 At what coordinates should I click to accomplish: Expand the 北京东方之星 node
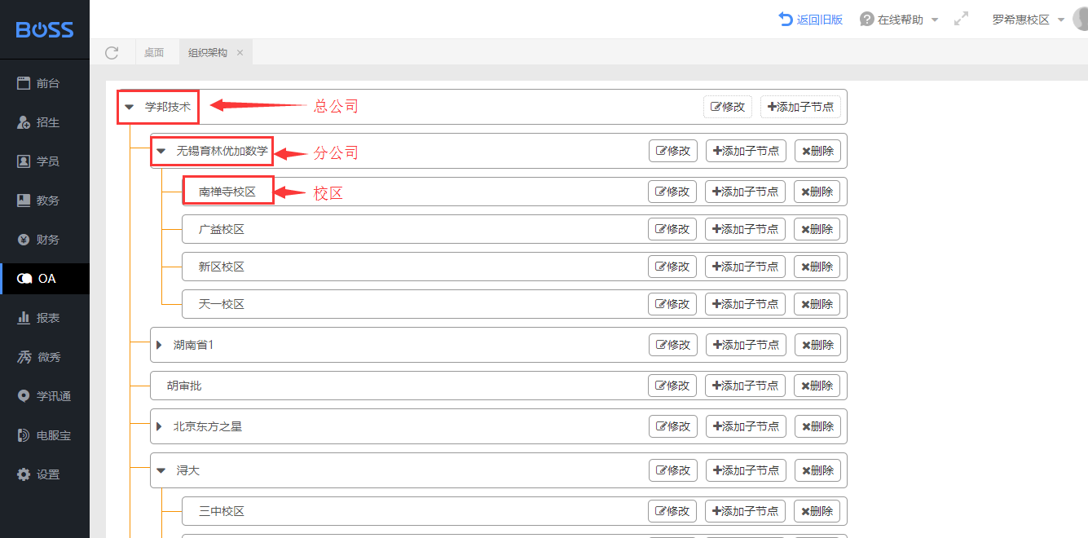click(x=160, y=426)
